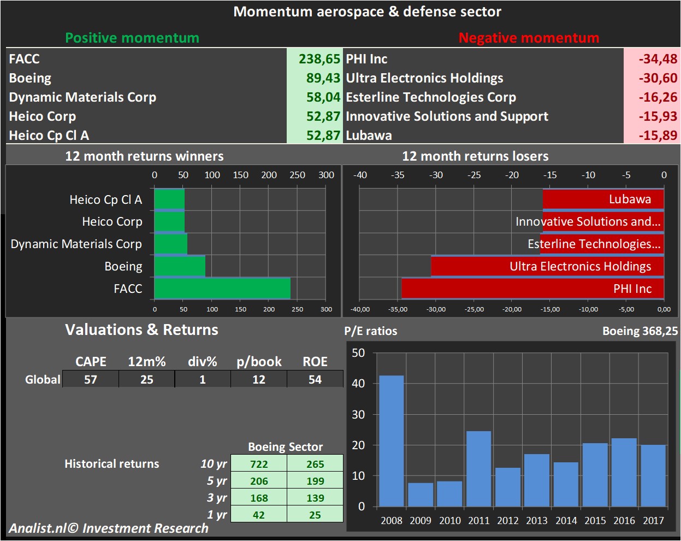Select the 10 yr Boeing return 722

coord(259,464)
